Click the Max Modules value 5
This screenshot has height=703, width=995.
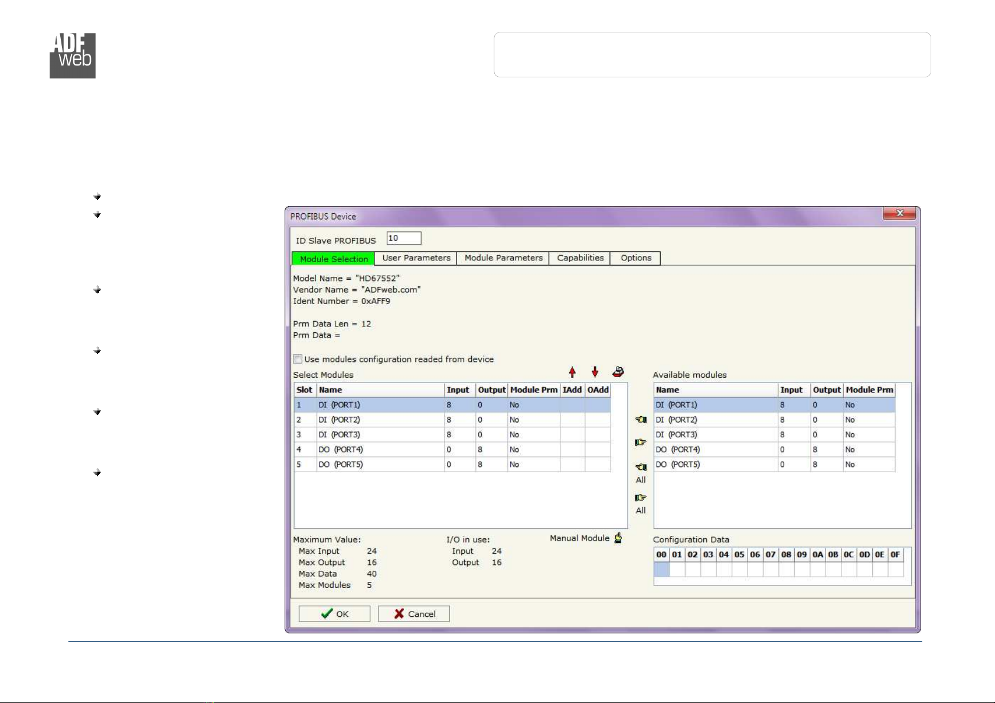pyautogui.click(x=370, y=586)
